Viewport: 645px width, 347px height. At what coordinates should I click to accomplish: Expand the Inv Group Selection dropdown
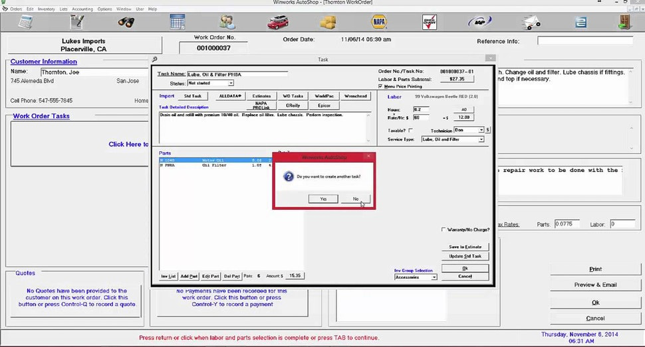434,277
